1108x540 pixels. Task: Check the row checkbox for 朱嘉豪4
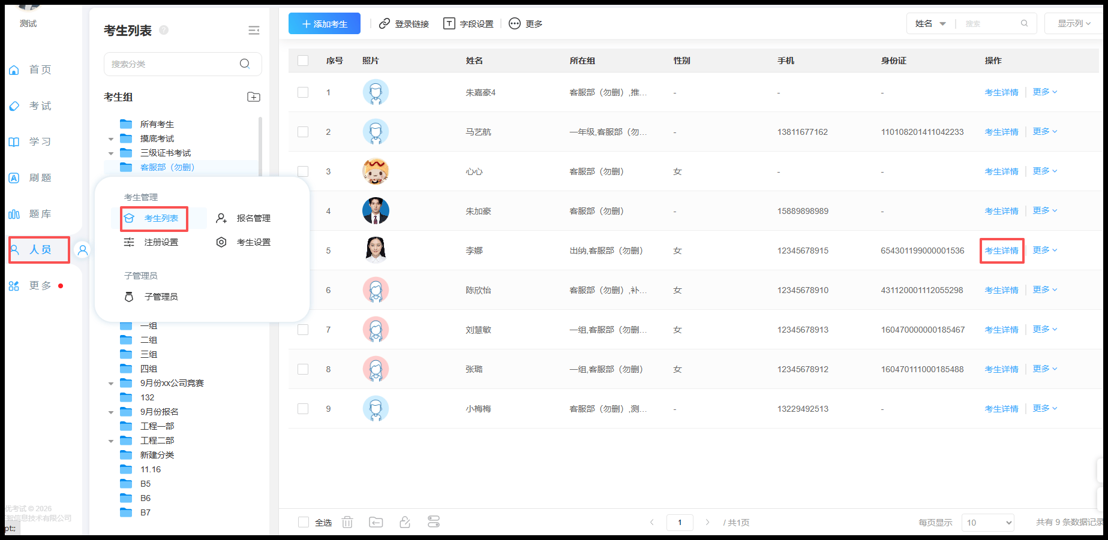(x=303, y=92)
